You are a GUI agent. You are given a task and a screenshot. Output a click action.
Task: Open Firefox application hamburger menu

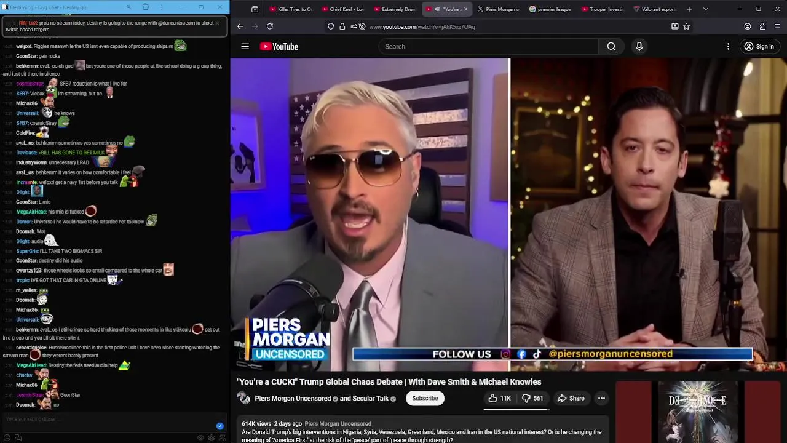click(x=777, y=26)
